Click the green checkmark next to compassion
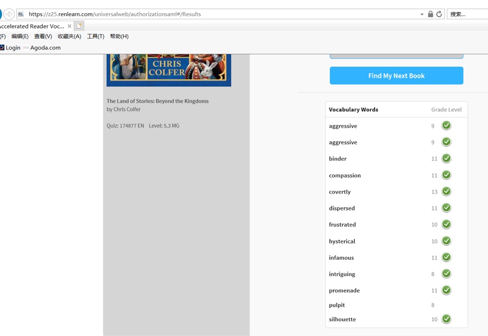This screenshot has width=488, height=336. (446, 175)
